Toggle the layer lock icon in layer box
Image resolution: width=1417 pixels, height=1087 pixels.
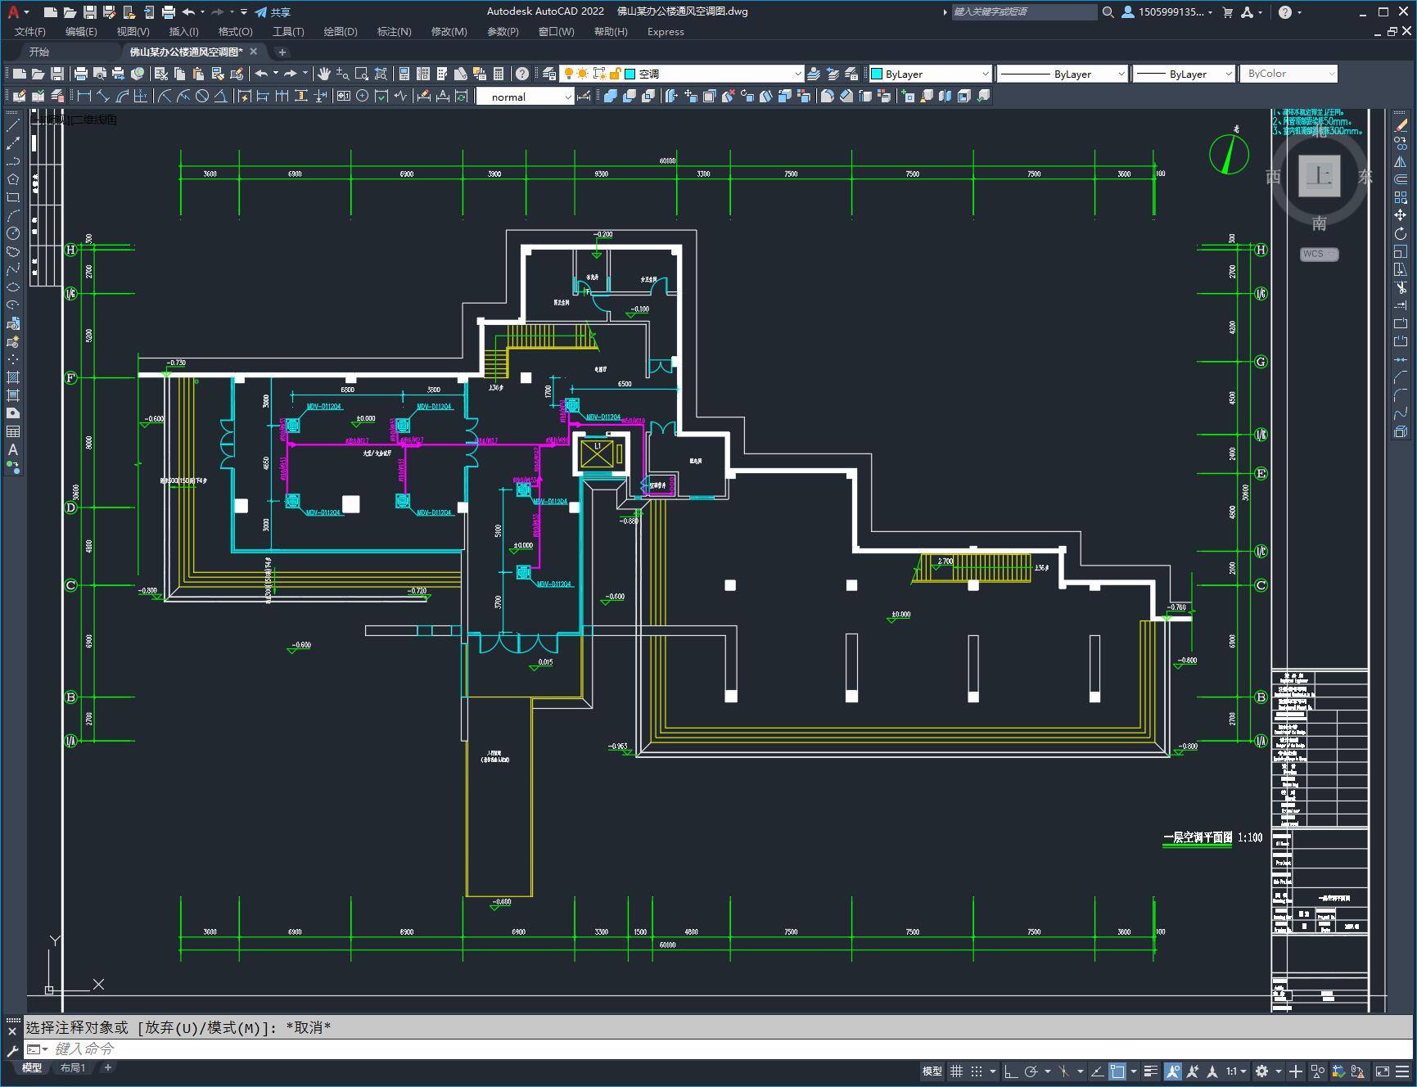(615, 74)
